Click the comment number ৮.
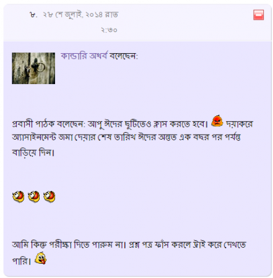Screen dimensions: 273x278 (x=33, y=15)
